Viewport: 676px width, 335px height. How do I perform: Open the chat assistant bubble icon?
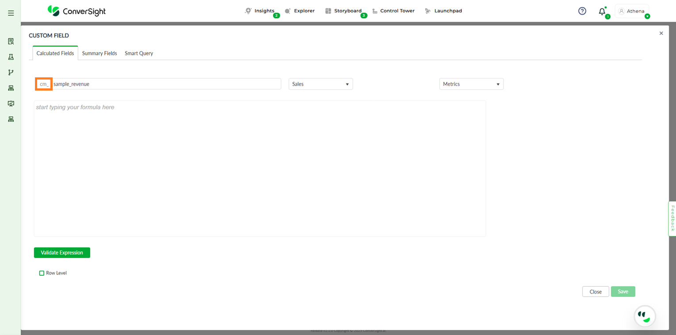[x=645, y=316]
